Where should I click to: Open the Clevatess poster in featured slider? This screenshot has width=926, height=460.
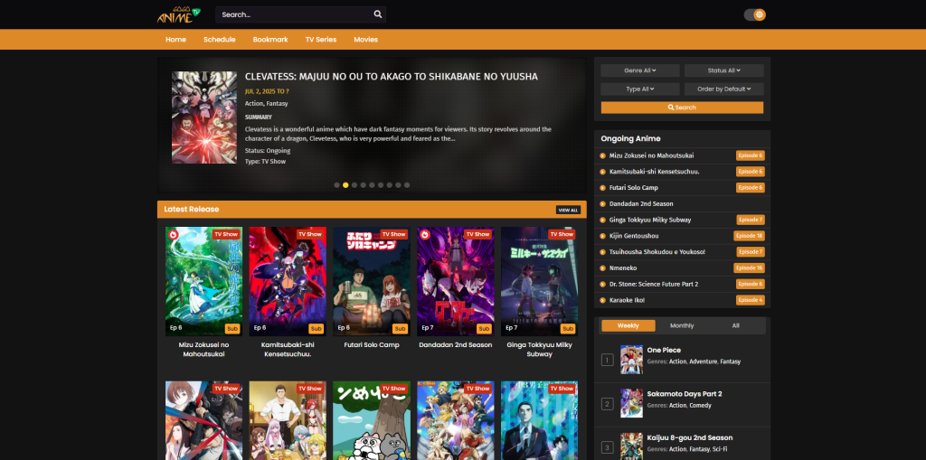(x=204, y=117)
